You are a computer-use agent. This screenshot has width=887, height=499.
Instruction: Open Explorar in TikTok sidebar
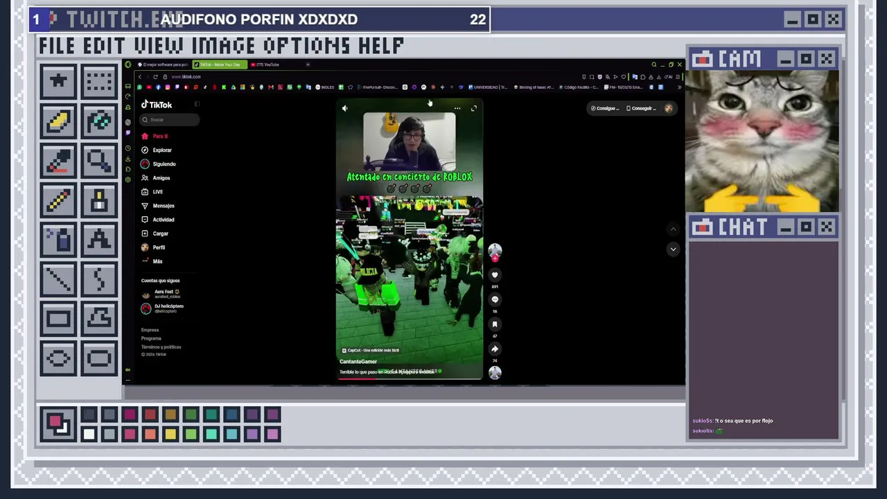tap(157, 150)
